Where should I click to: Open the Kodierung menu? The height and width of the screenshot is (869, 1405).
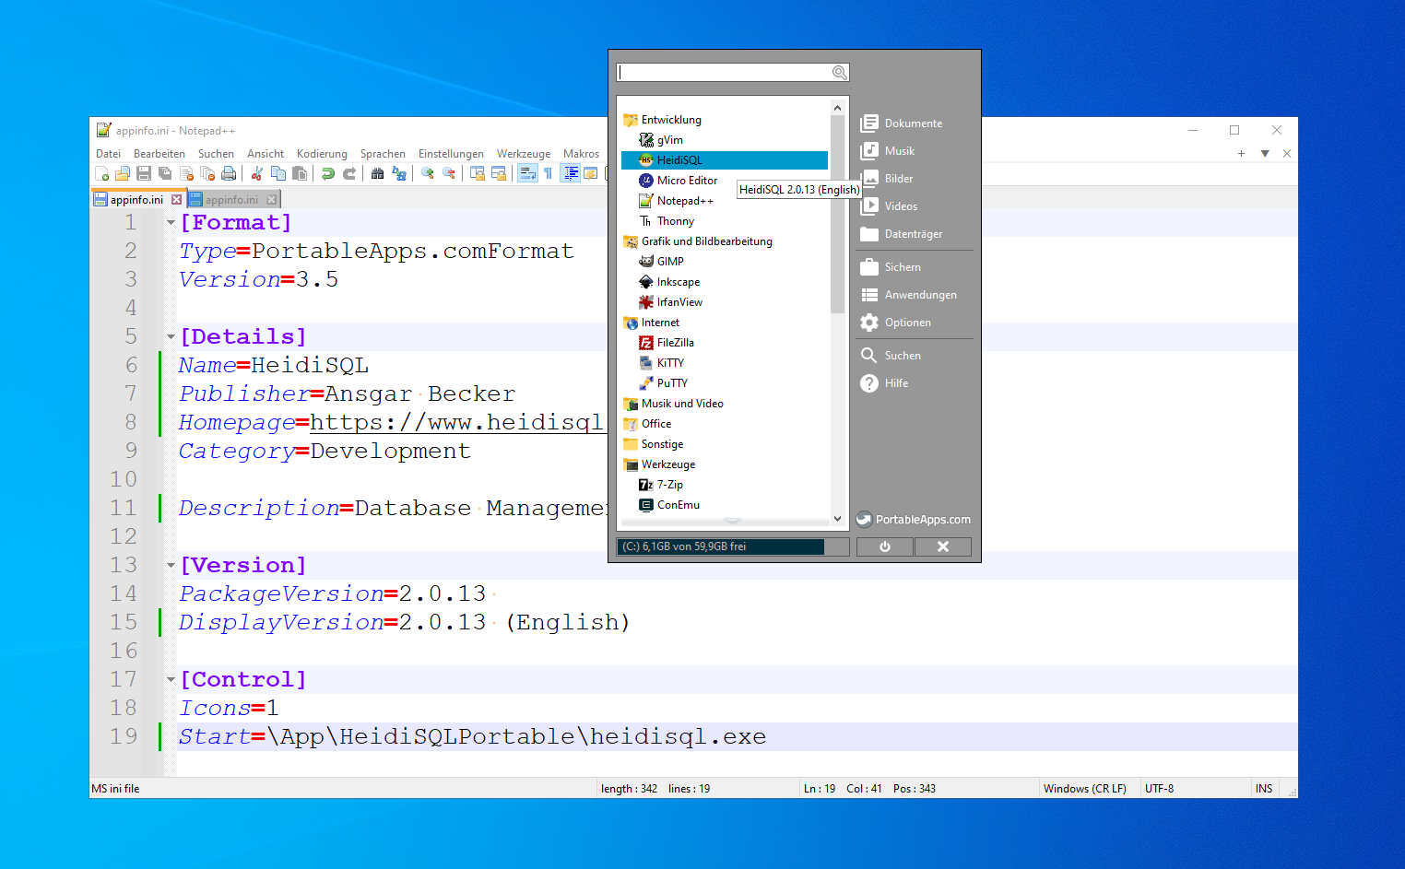(x=322, y=154)
